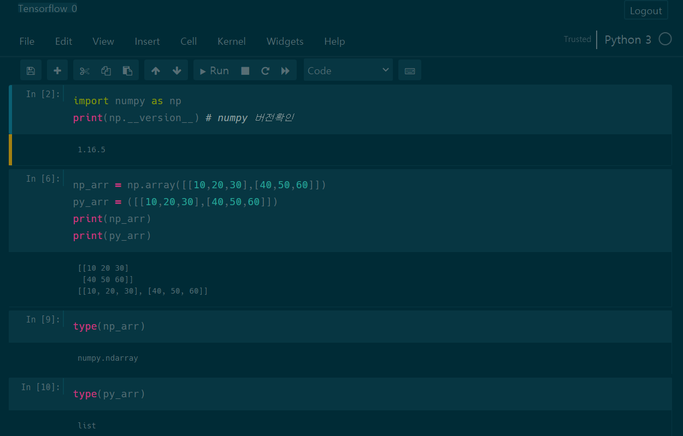Click the In [2]: prompt
The image size is (683, 436).
click(x=43, y=94)
